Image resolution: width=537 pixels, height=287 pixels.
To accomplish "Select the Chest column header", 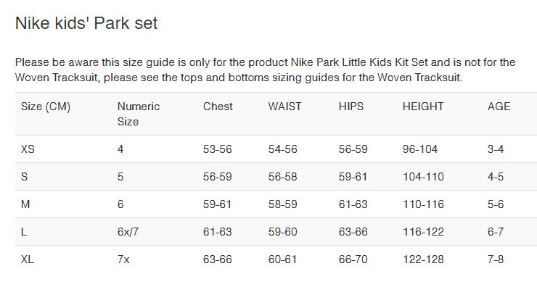I will tap(218, 107).
